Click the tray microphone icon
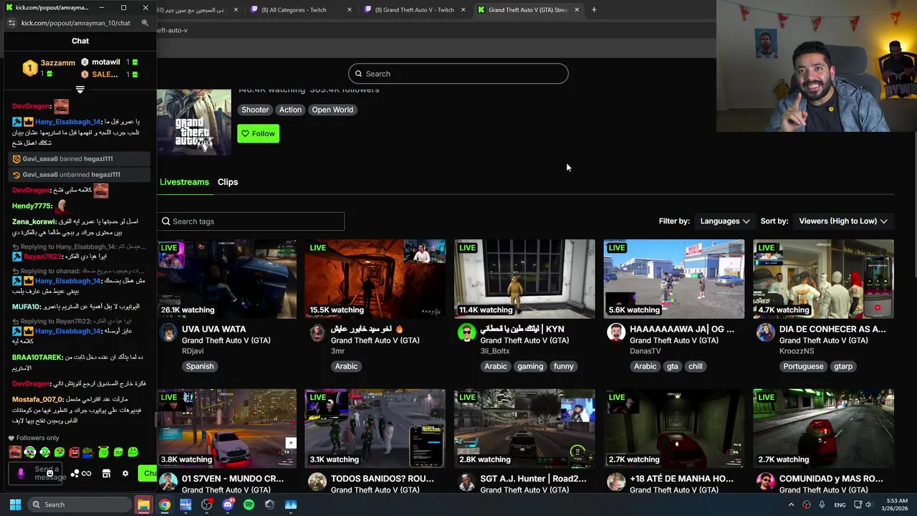This screenshot has width=917, height=516. pyautogui.click(x=822, y=505)
